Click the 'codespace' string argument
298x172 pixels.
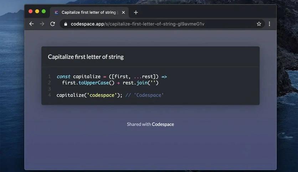[103, 95]
